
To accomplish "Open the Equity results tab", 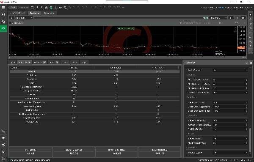I will 12,62.
